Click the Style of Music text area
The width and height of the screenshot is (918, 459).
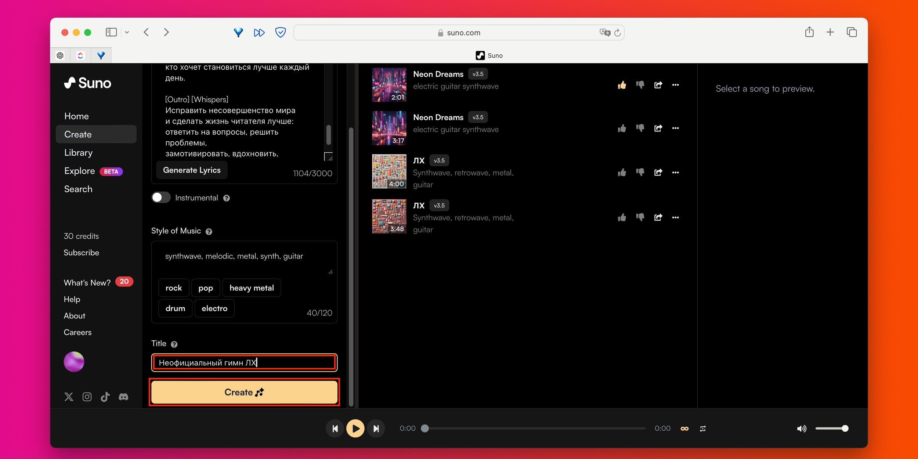(244, 258)
